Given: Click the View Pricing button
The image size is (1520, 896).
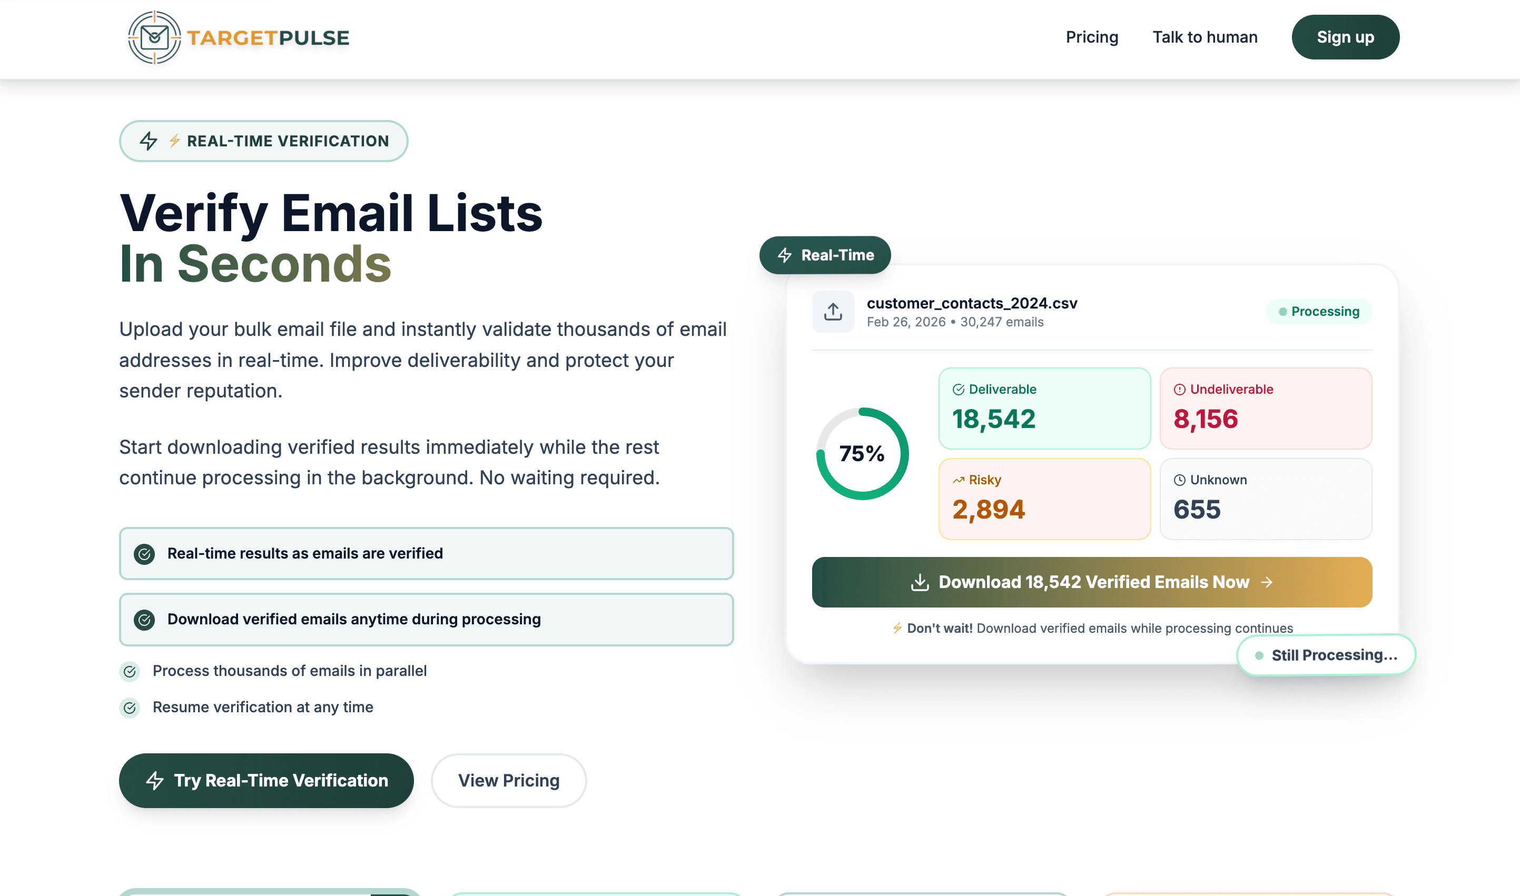Looking at the screenshot, I should point(508,780).
